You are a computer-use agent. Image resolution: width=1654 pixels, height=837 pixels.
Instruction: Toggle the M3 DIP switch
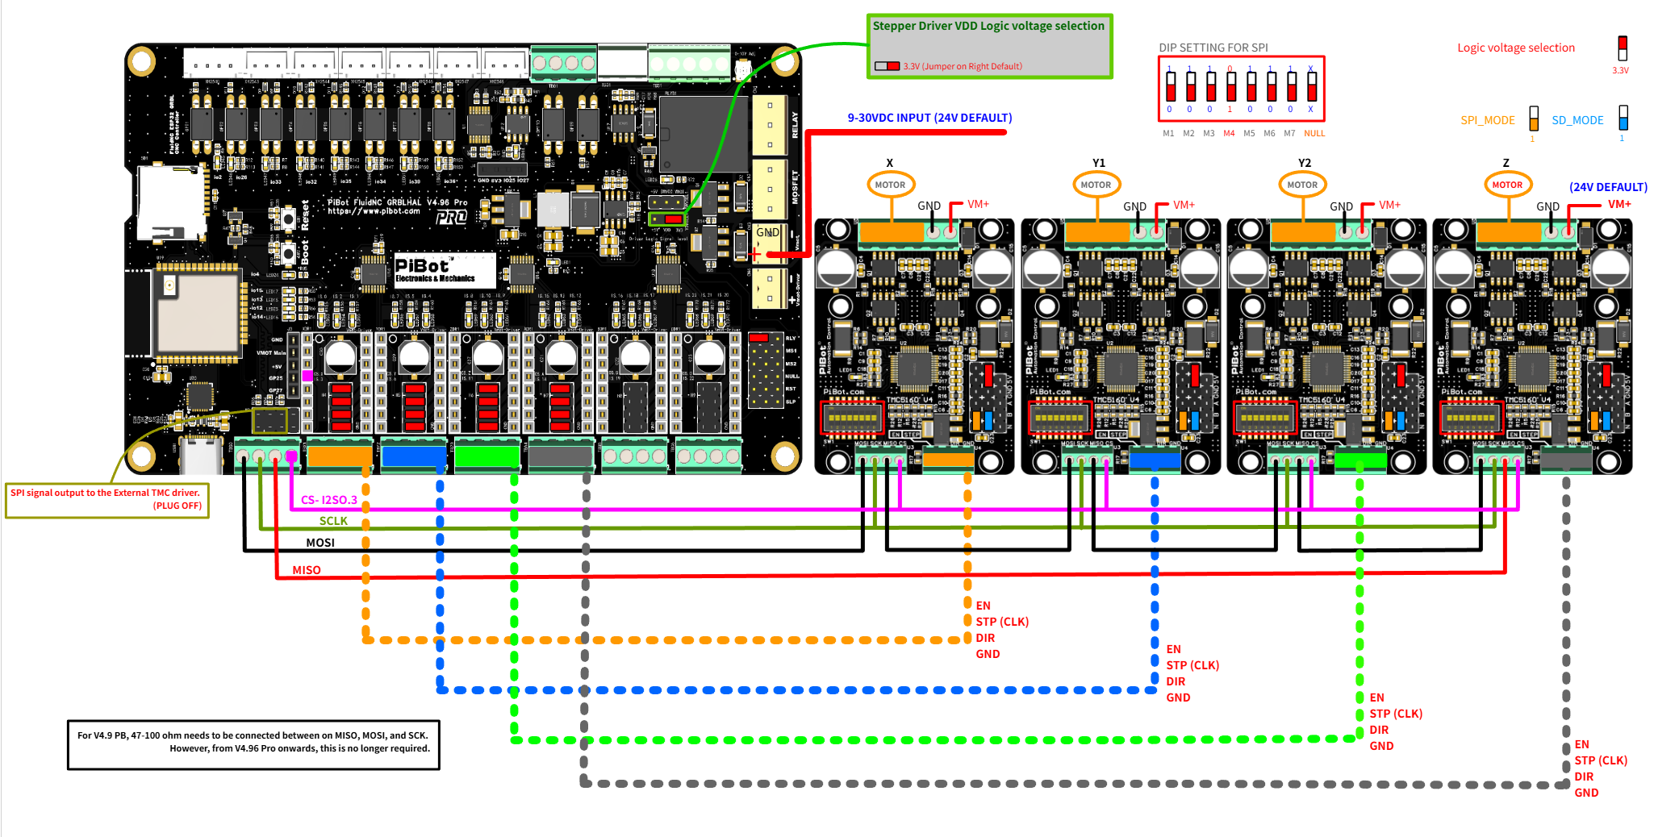tap(1210, 86)
